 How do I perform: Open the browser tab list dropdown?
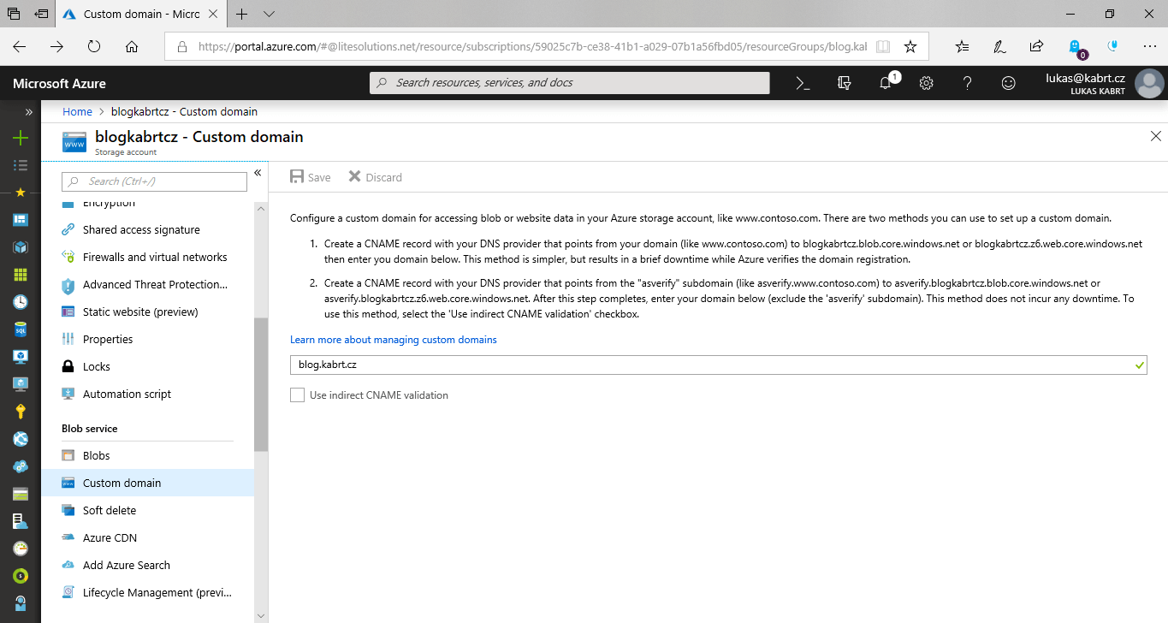(270, 15)
